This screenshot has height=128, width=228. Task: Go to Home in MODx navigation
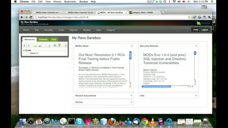(26, 30)
